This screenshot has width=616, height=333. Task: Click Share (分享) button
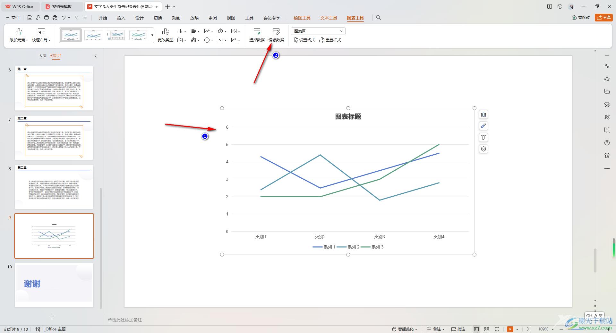point(603,18)
